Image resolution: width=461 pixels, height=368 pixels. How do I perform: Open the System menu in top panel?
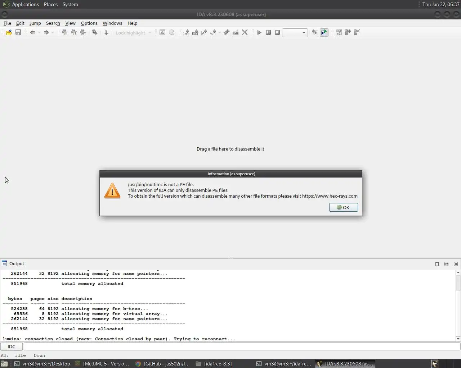[70, 4]
